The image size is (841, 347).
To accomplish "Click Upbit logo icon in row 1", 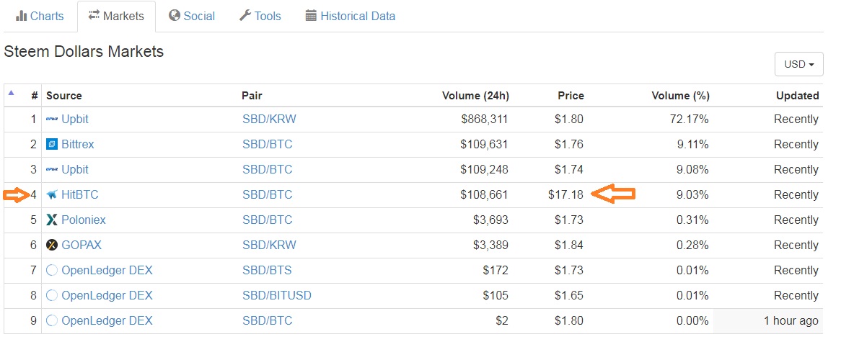I will pos(52,119).
